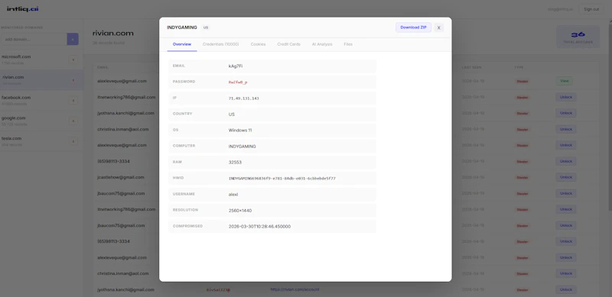Click the Sign out button
The image size is (612, 297).
point(591,9)
